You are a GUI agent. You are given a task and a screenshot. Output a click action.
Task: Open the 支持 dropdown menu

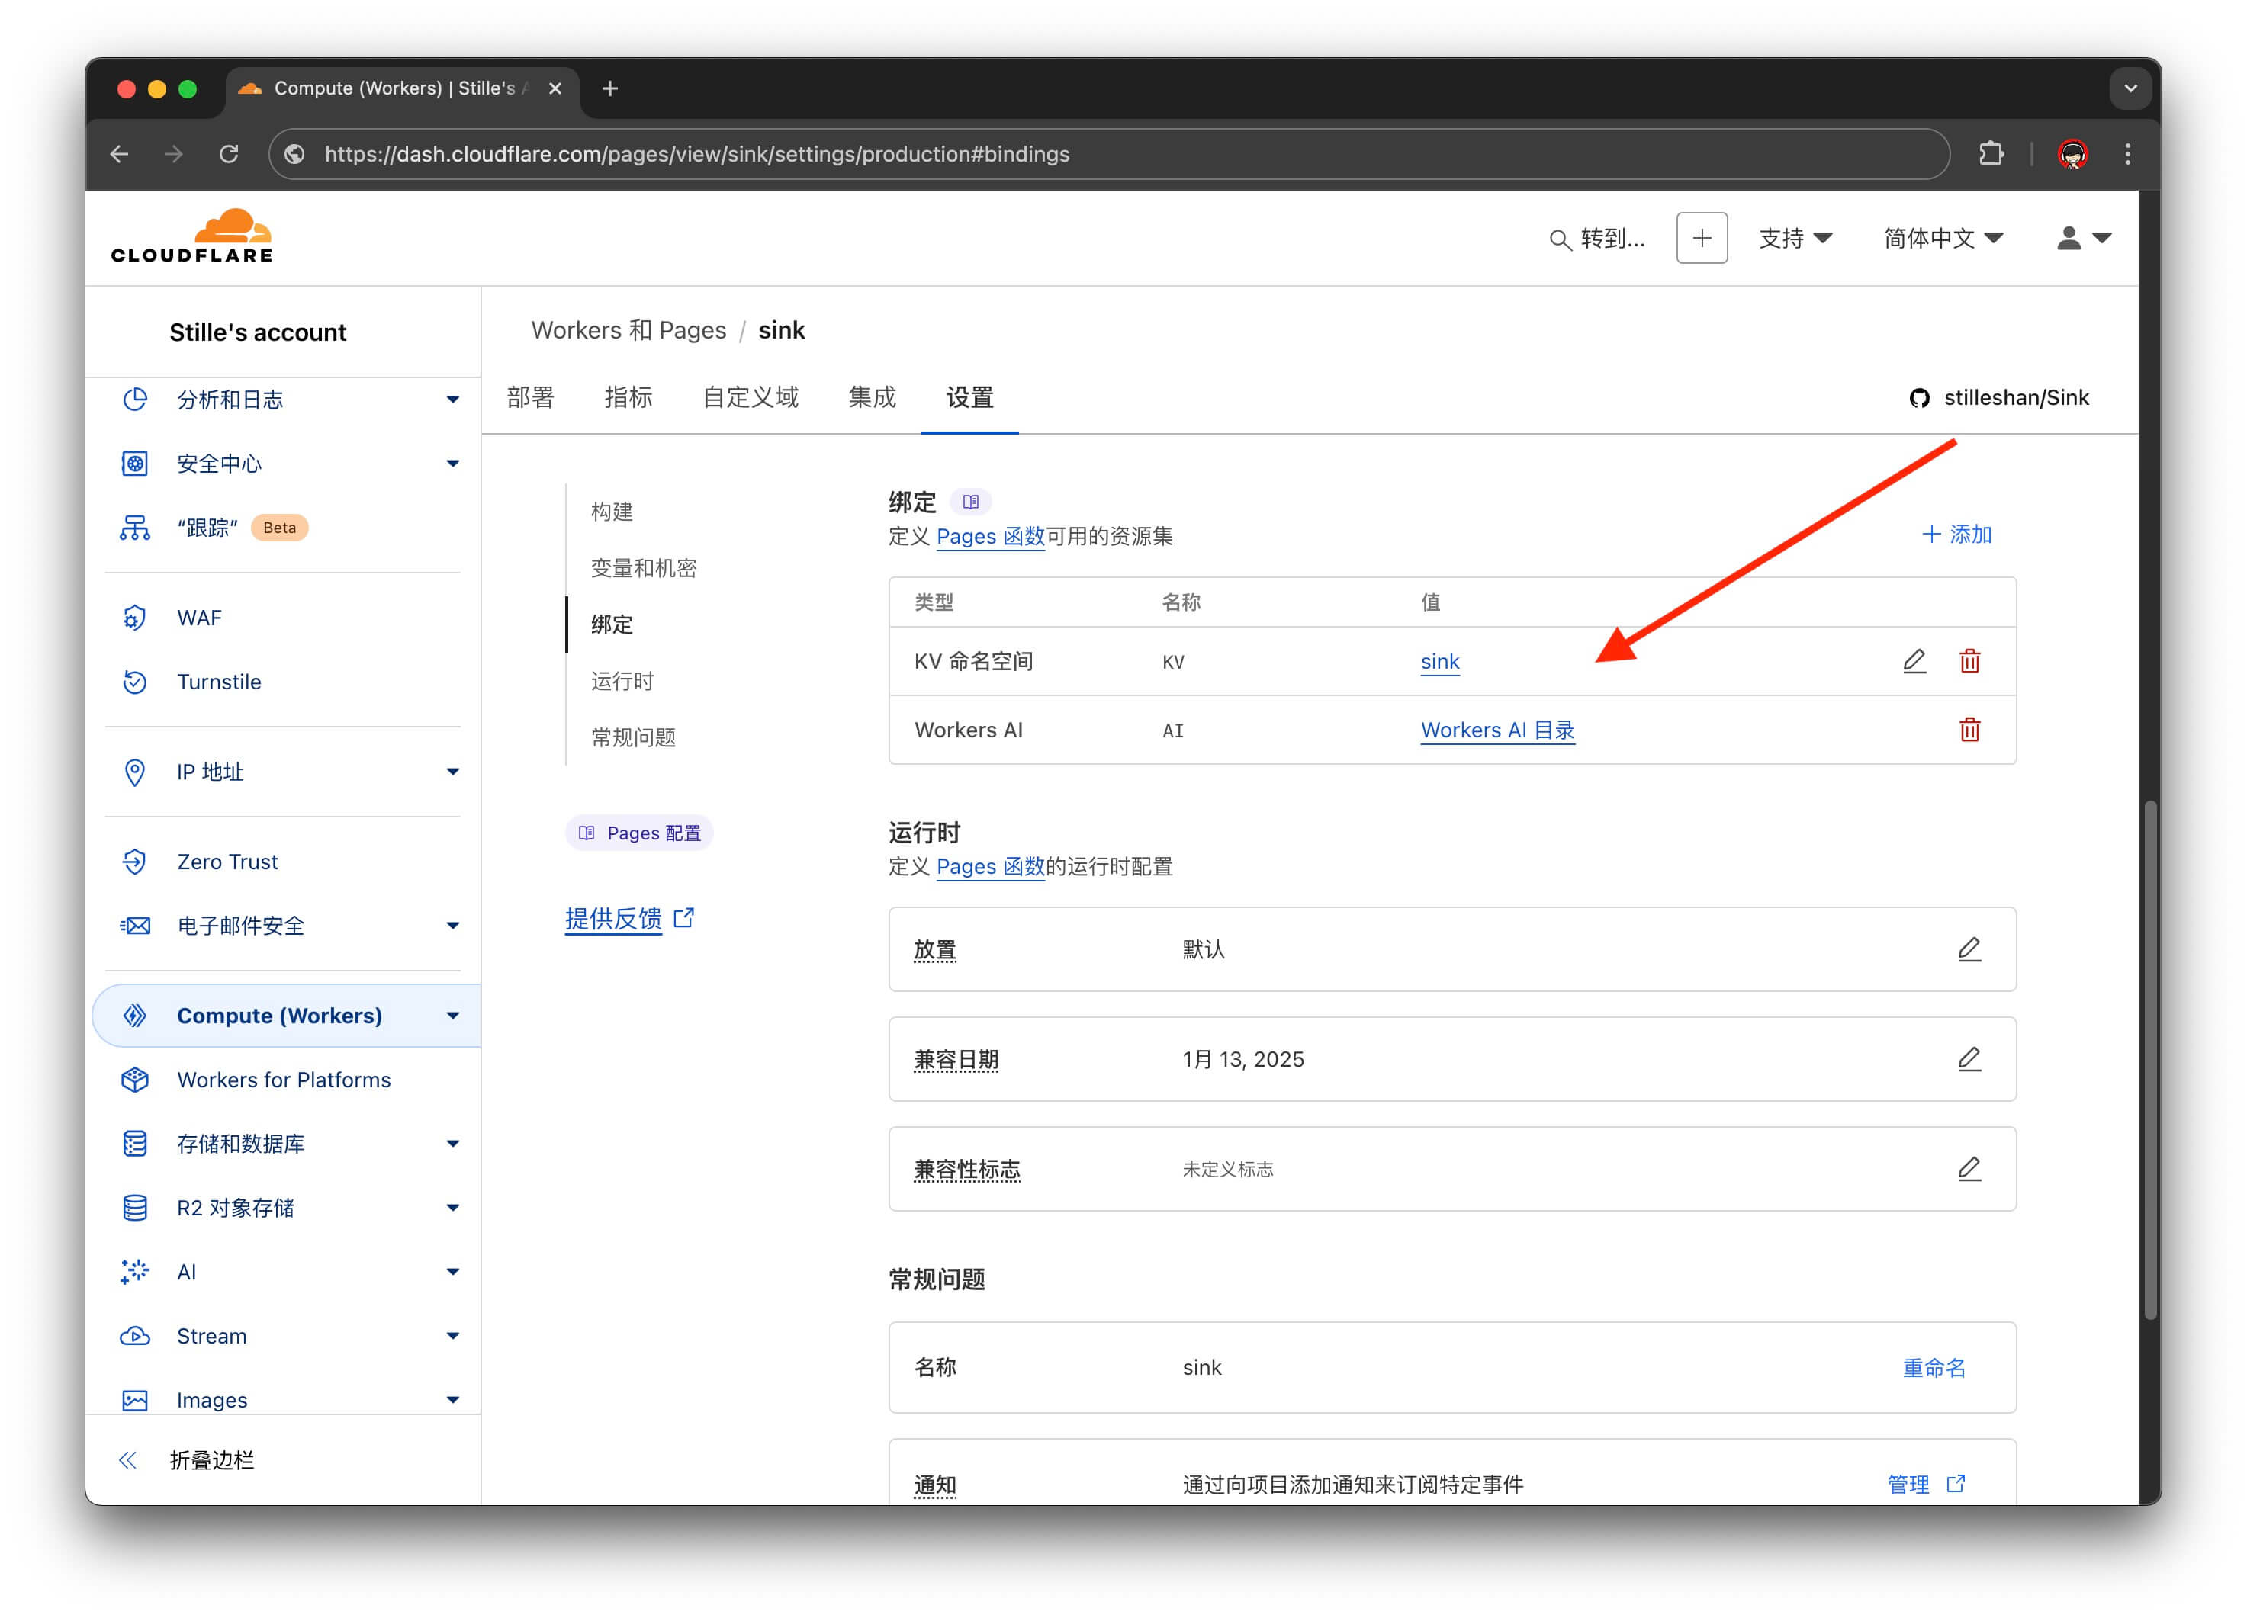point(1795,238)
